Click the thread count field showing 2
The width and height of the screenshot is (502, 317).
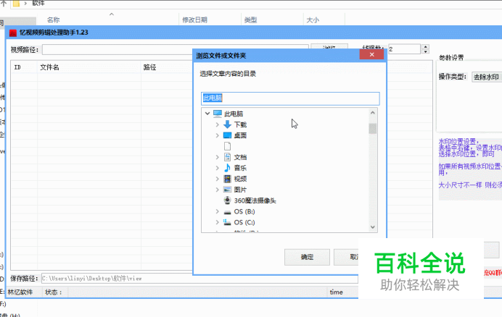[404, 49]
